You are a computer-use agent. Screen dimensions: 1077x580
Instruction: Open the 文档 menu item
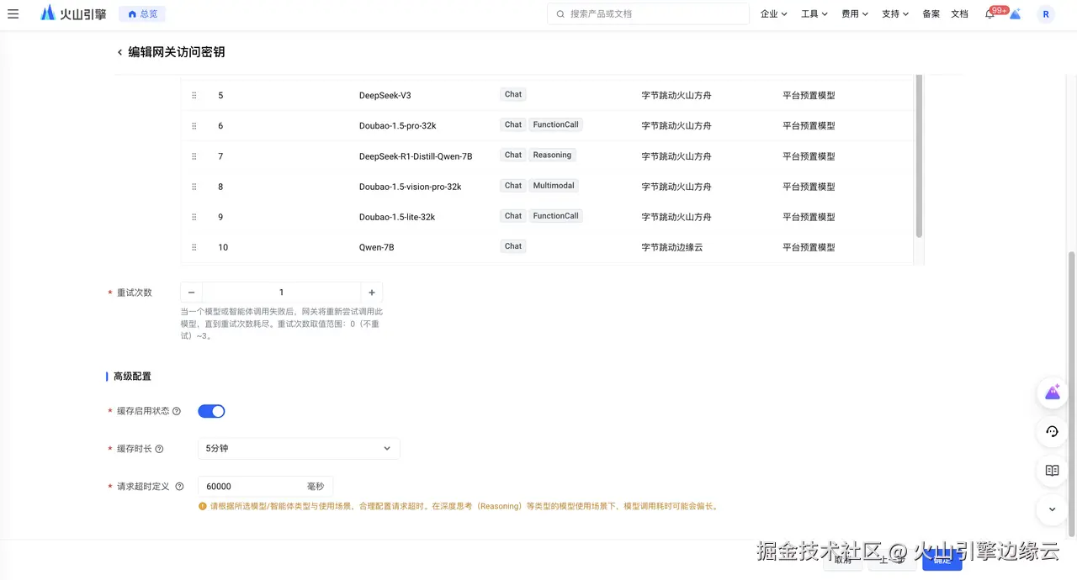click(959, 13)
